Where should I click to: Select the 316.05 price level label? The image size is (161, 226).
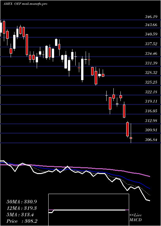(151, 111)
